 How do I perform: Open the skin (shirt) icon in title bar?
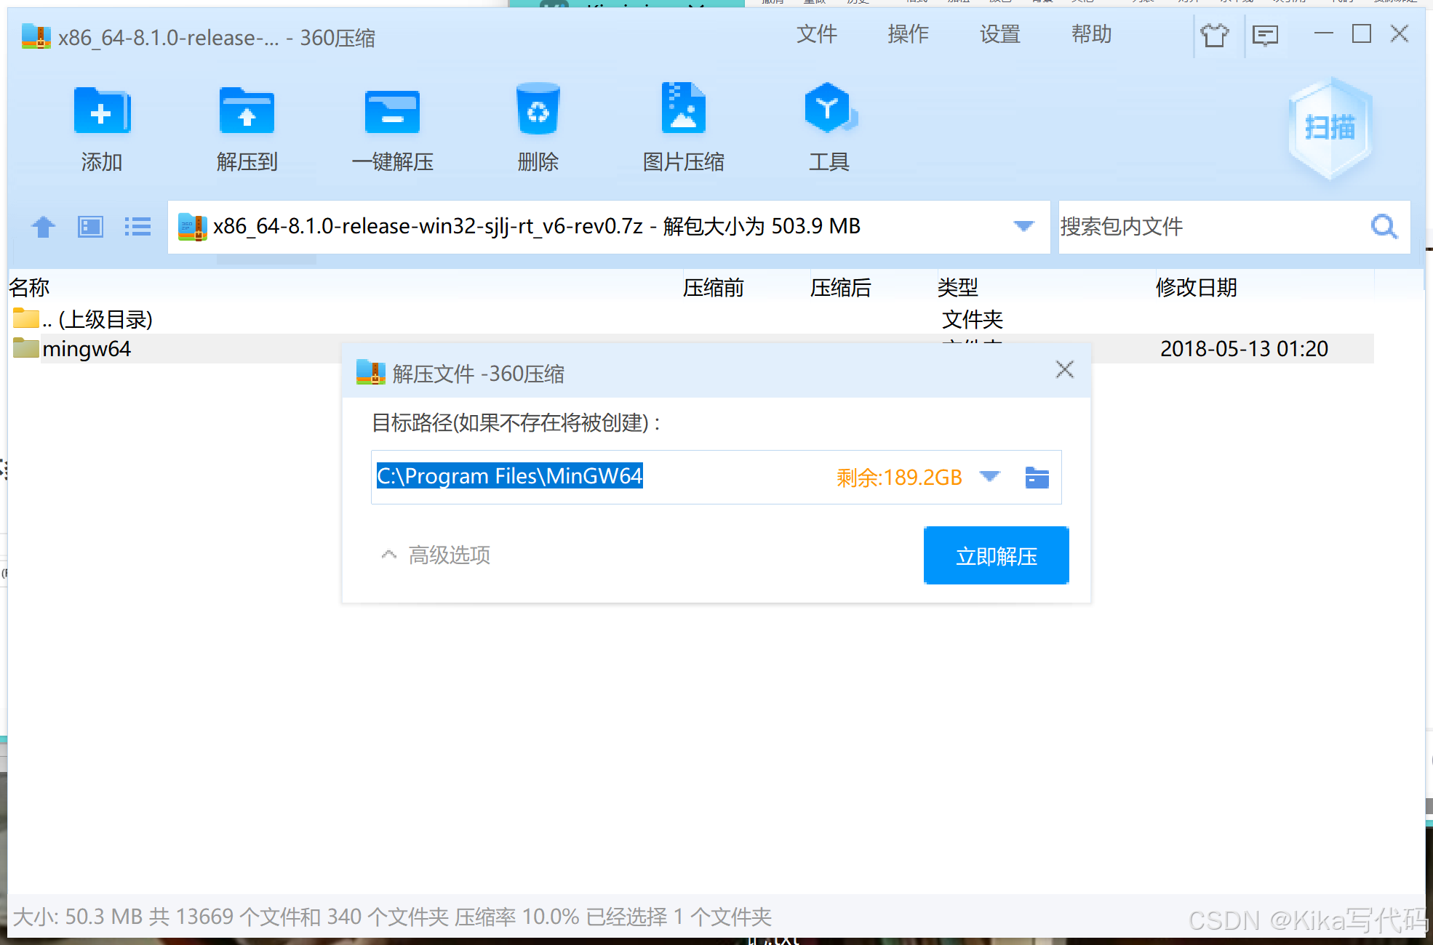click(1214, 34)
